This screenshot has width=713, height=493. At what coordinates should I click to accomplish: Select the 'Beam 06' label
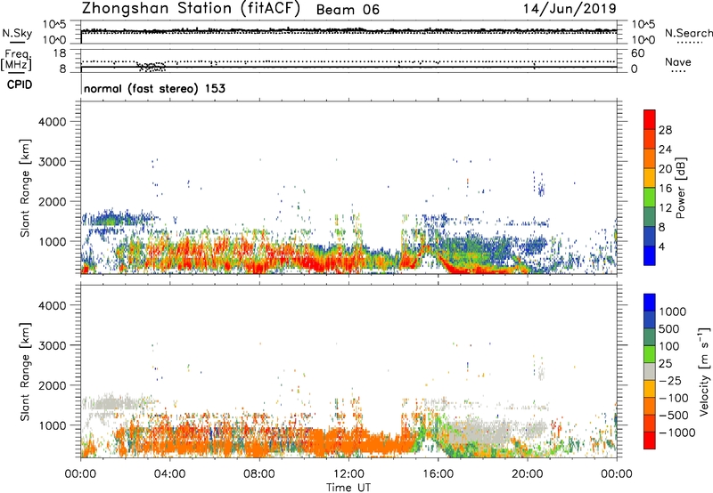click(x=348, y=10)
